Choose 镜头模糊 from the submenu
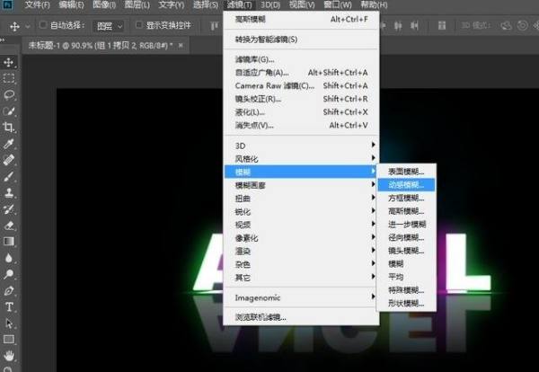Image resolution: width=539 pixels, height=372 pixels. [x=406, y=251]
